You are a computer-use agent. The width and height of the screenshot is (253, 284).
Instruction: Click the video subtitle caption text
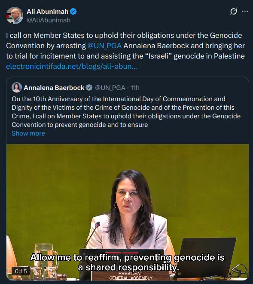coord(128,262)
